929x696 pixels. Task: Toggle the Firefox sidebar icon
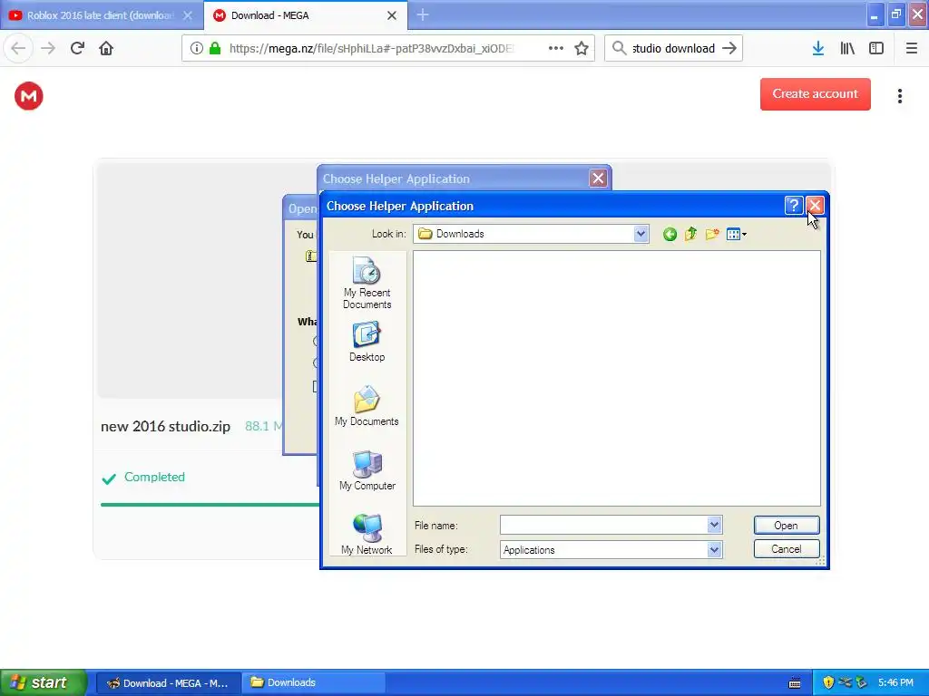tap(876, 49)
